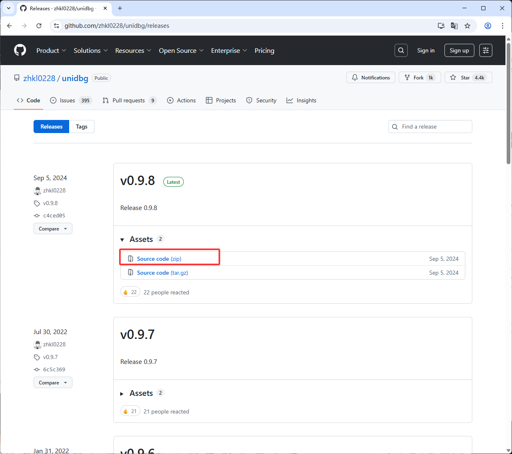The height and width of the screenshot is (454, 512).
Task: Open the Projects tab
Action: coord(221,100)
